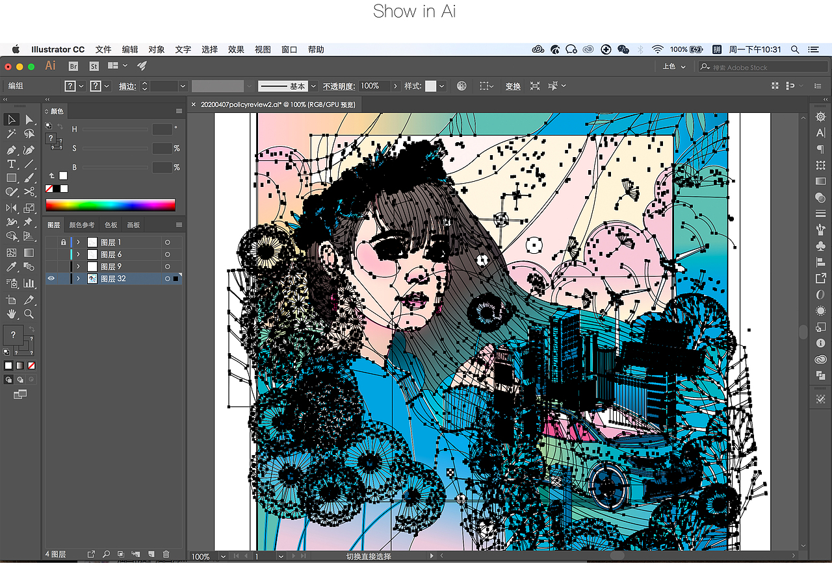
Task: Click the 变换 transform button
Action: point(513,86)
